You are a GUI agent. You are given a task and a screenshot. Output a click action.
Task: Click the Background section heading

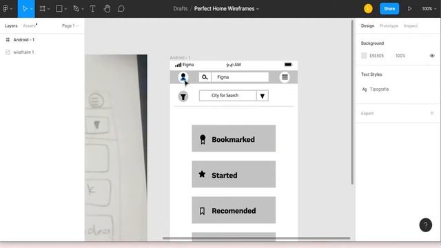[372, 43]
